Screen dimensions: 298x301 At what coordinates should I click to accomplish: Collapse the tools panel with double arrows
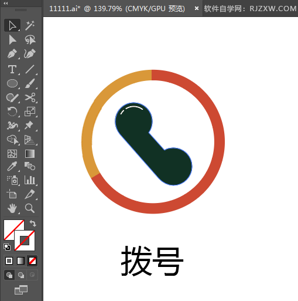pos(6,3)
